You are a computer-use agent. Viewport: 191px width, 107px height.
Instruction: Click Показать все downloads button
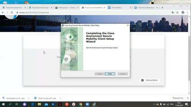pyautogui.click(x=178, y=98)
